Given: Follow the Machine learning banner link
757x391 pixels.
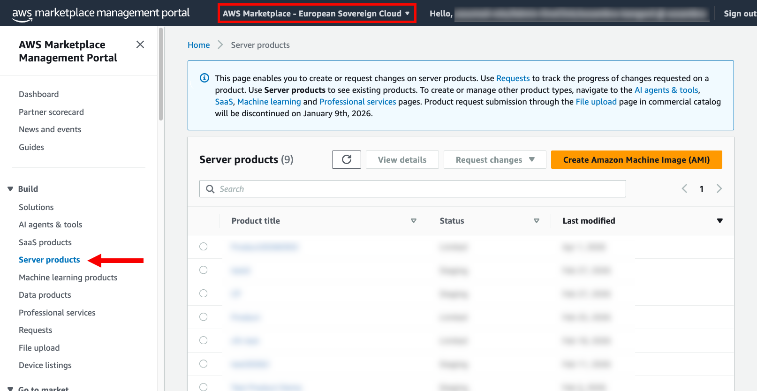Looking at the screenshot, I should tap(269, 102).
